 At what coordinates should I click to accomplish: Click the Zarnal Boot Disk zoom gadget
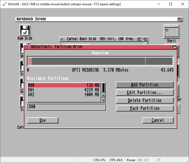[140, 39]
